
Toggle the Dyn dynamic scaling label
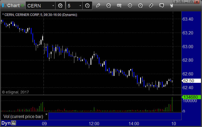tap(6, 123)
